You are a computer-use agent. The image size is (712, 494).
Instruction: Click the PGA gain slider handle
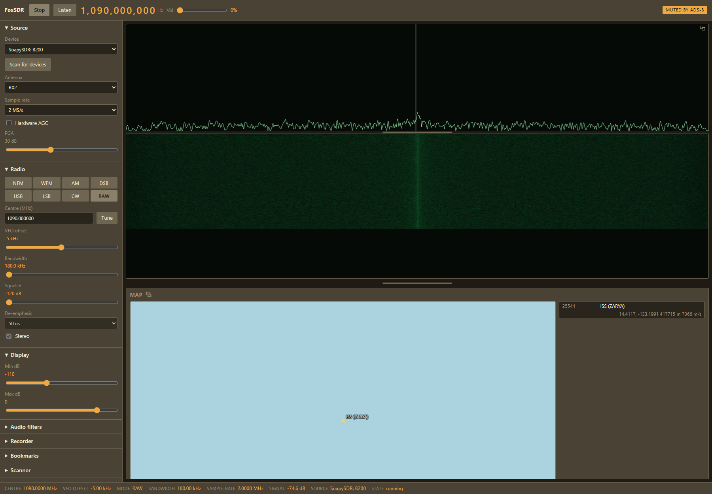(51, 150)
